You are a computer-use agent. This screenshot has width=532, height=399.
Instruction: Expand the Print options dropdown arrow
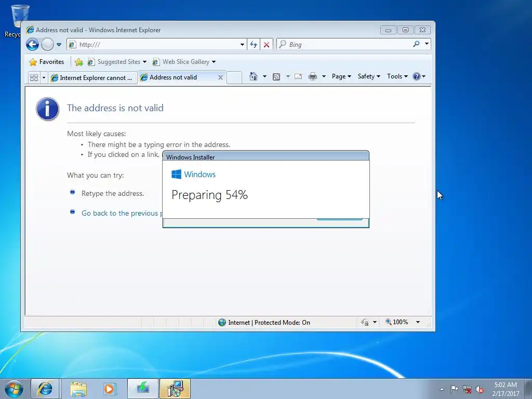(x=324, y=76)
